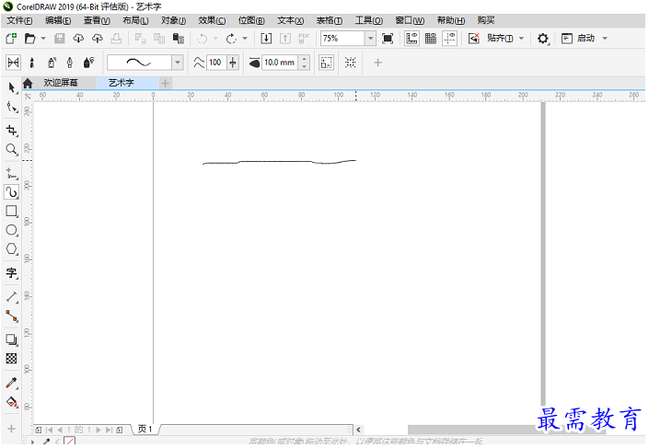Viewport: 649px width, 448px height.
Task: Select the 页 1 page tab
Action: click(145, 429)
